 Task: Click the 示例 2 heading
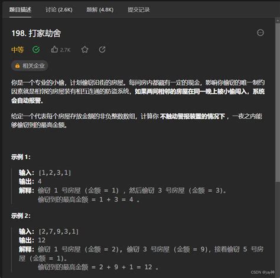(21, 216)
